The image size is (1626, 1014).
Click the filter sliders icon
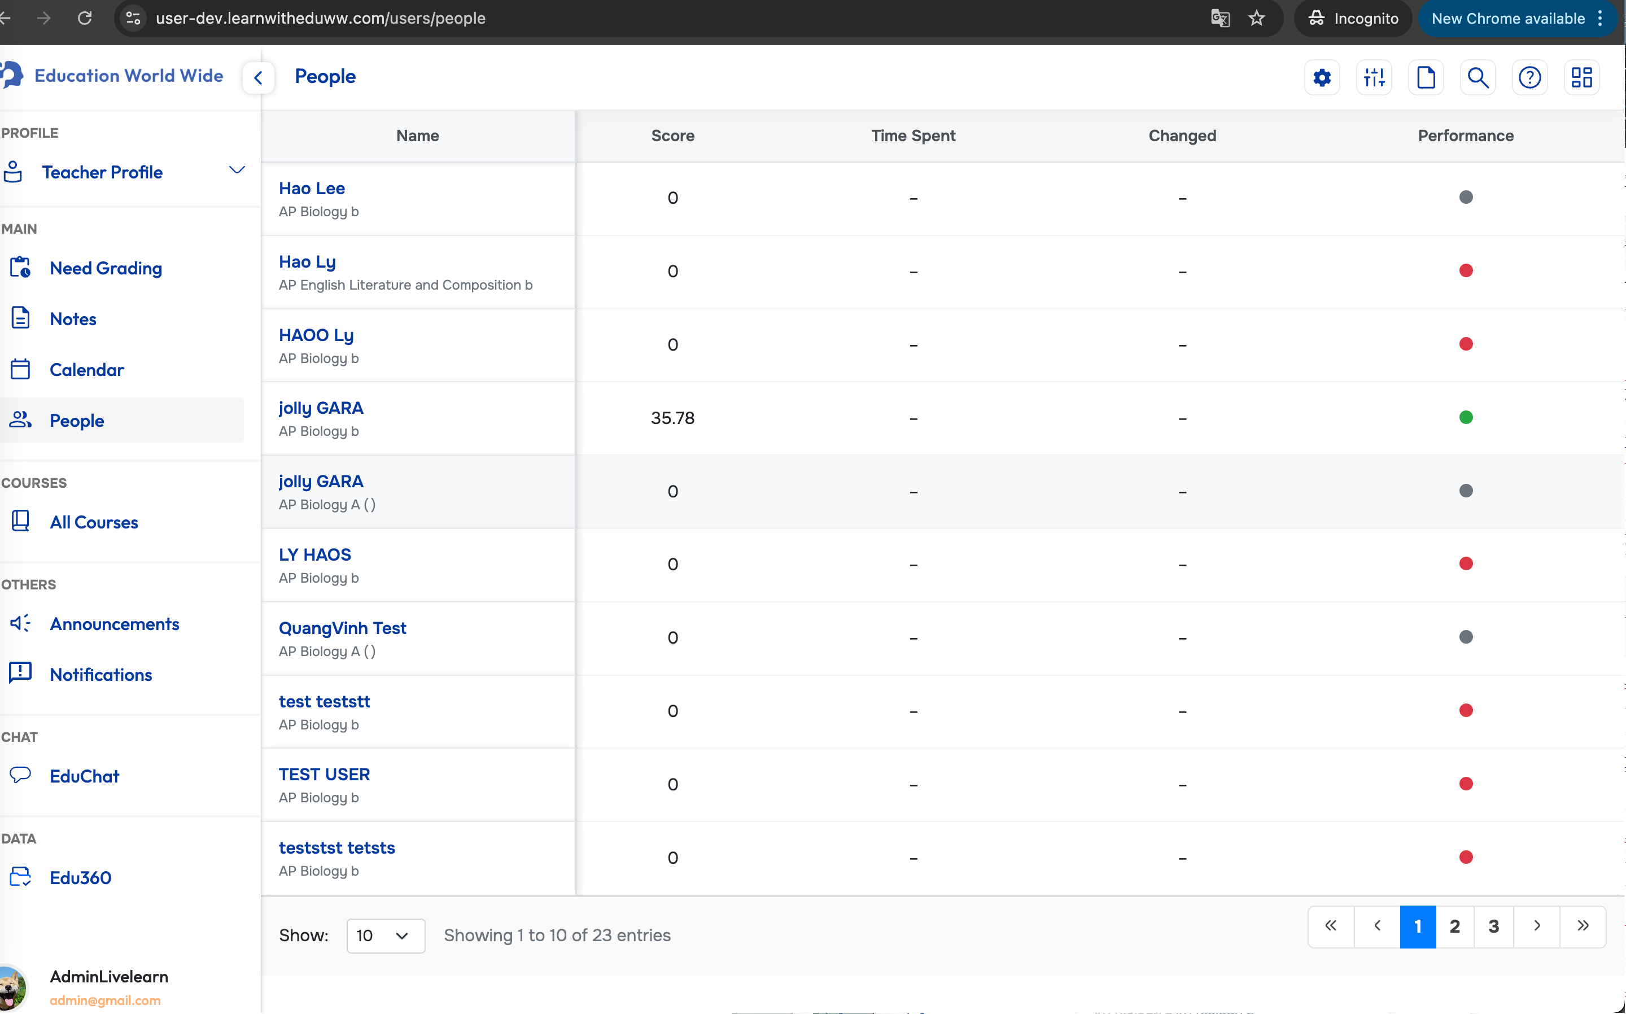(x=1374, y=78)
